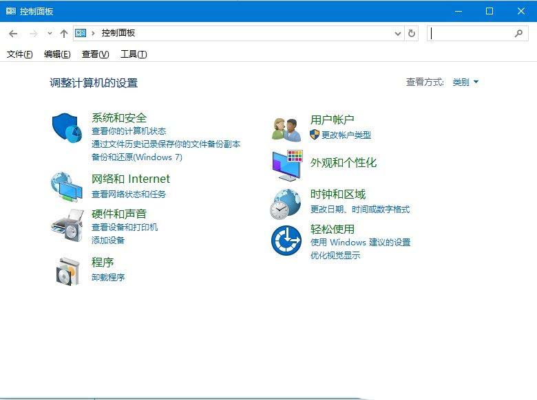Open the 轻松使用 category link

[333, 229]
